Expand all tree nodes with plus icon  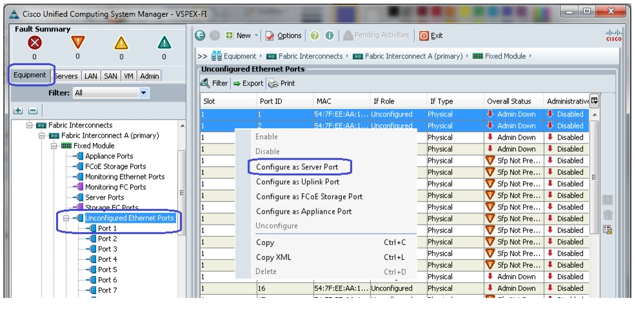point(18,110)
